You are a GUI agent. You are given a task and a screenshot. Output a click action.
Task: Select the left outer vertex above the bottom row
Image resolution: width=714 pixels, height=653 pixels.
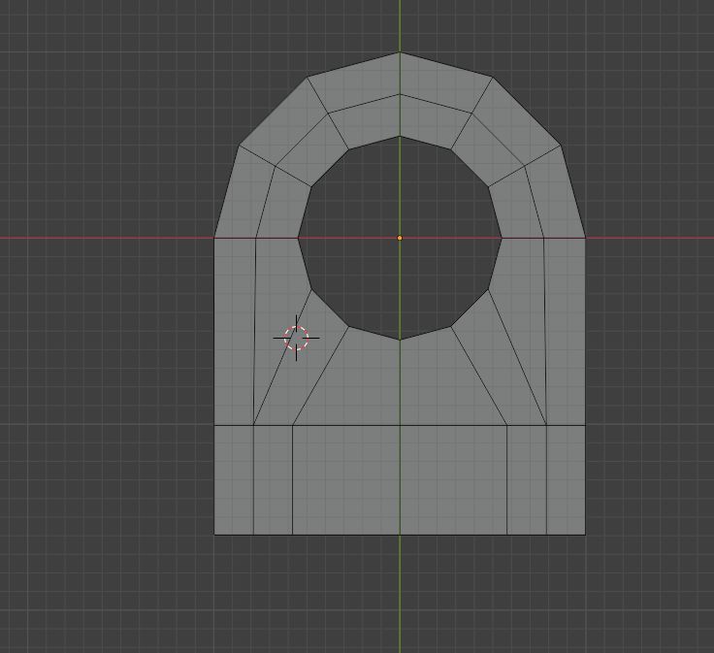[214, 425]
